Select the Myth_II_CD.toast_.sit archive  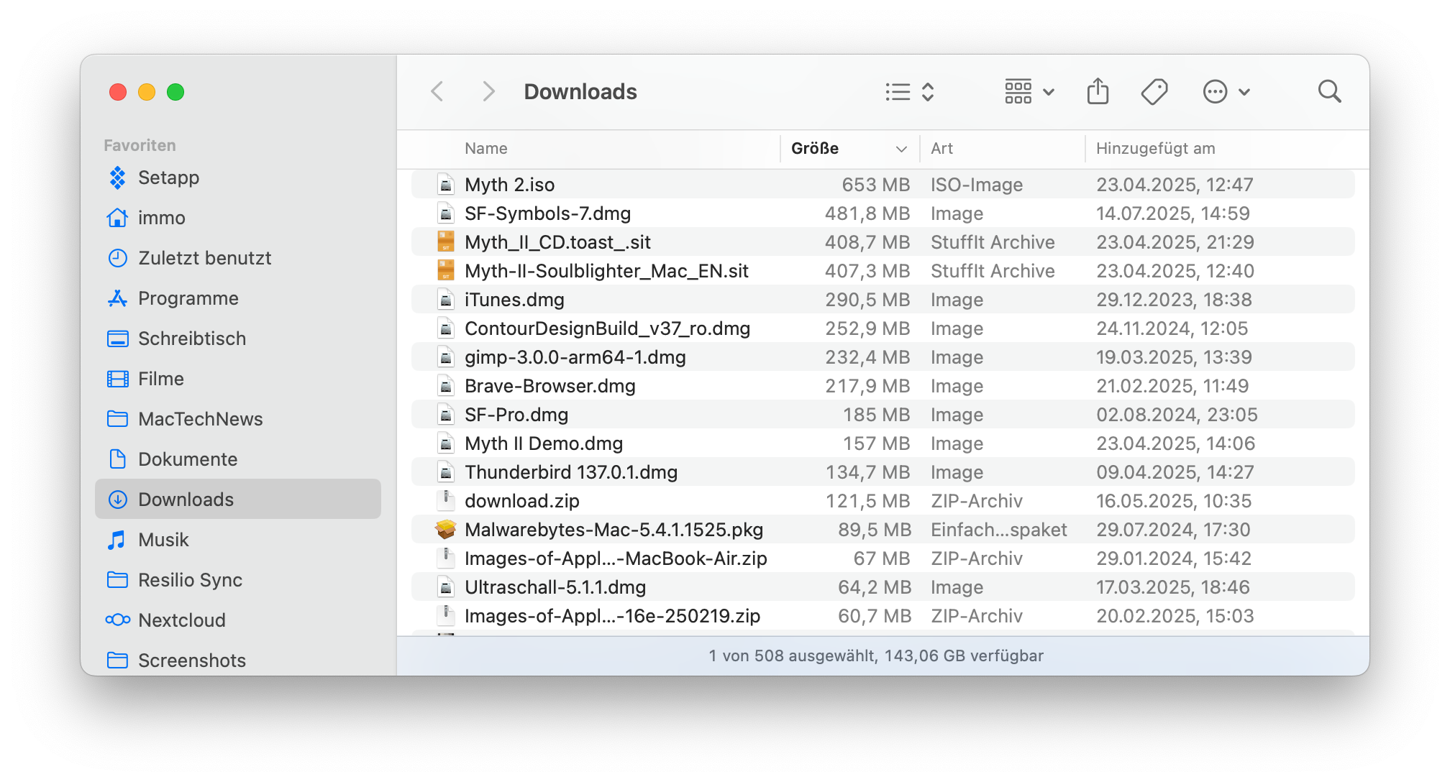tap(883, 242)
